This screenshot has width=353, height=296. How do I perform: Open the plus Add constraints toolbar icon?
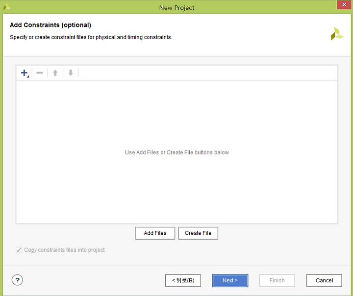pyautogui.click(x=25, y=73)
